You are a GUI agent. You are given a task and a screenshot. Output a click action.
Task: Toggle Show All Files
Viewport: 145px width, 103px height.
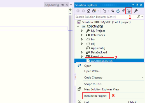pyautogui.click(x=128, y=11)
